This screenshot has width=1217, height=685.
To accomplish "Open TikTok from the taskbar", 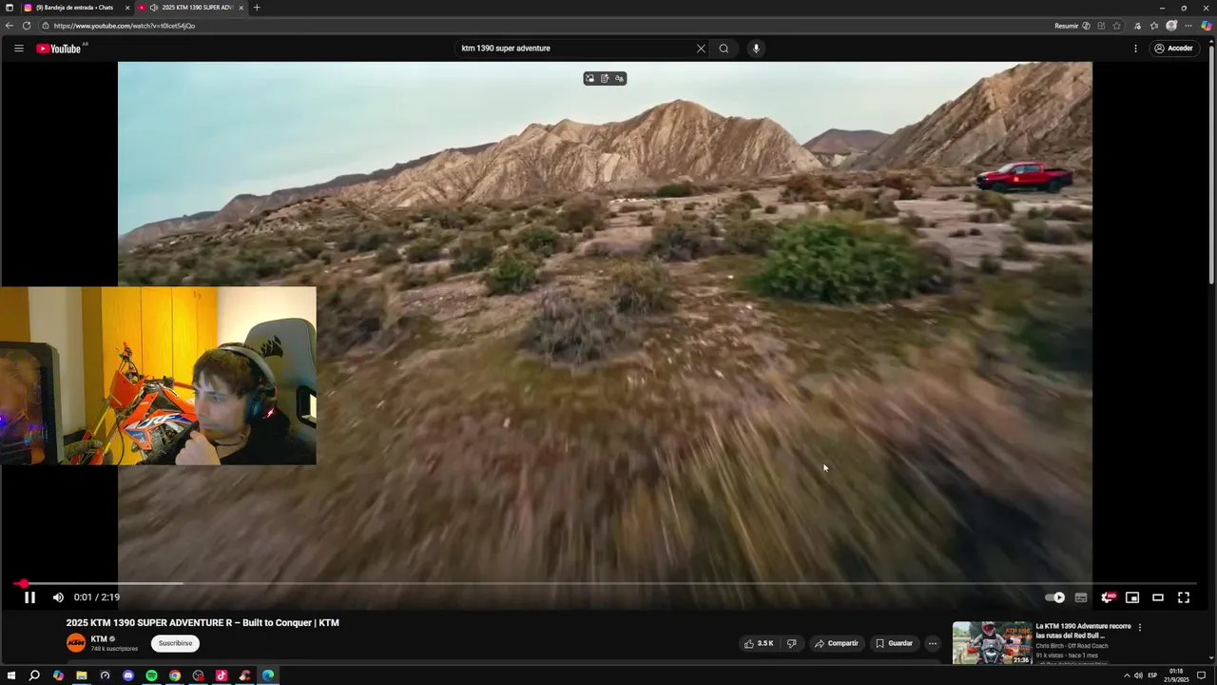I will coord(222,675).
